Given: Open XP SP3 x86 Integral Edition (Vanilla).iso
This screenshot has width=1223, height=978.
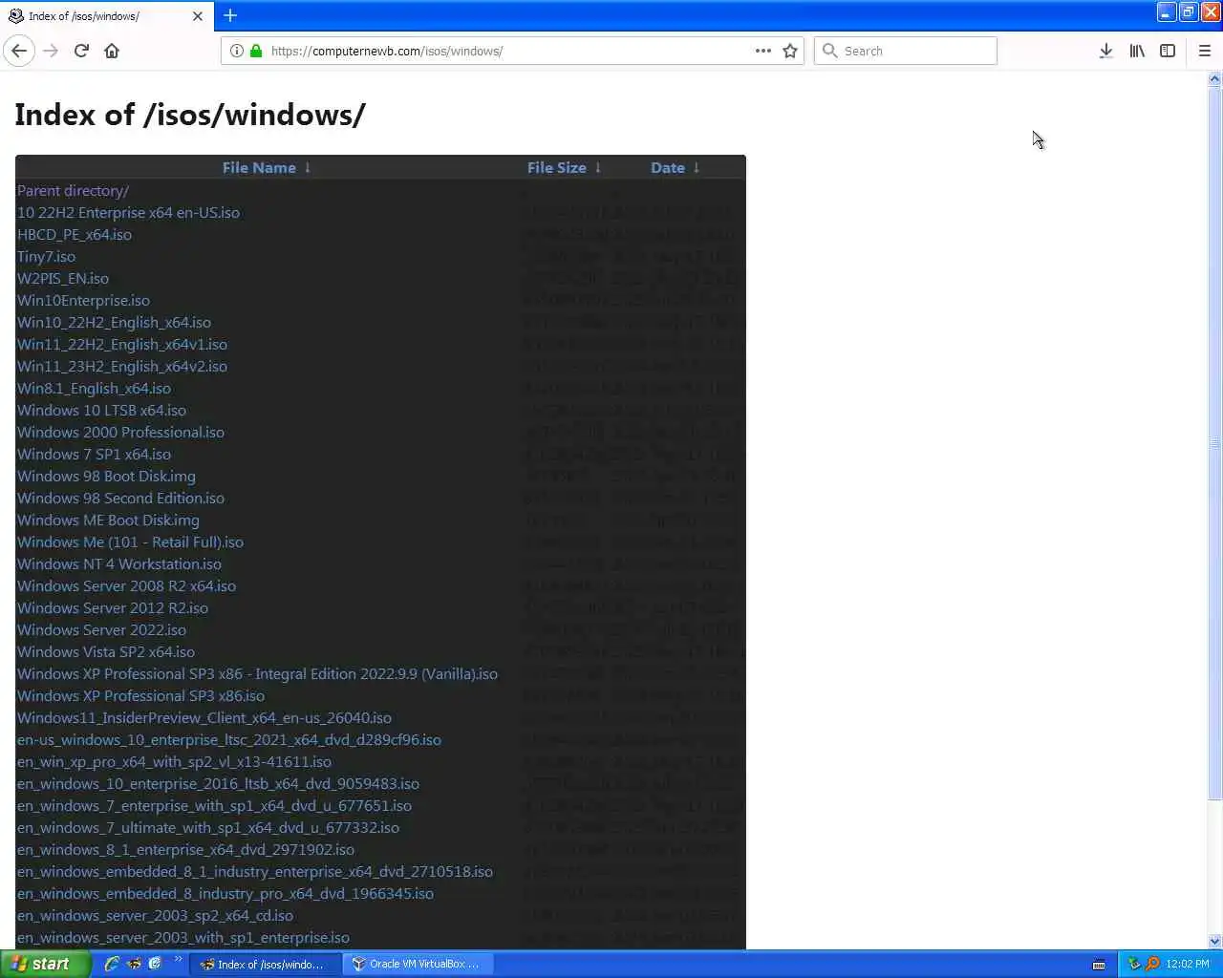Looking at the screenshot, I should coord(257,673).
